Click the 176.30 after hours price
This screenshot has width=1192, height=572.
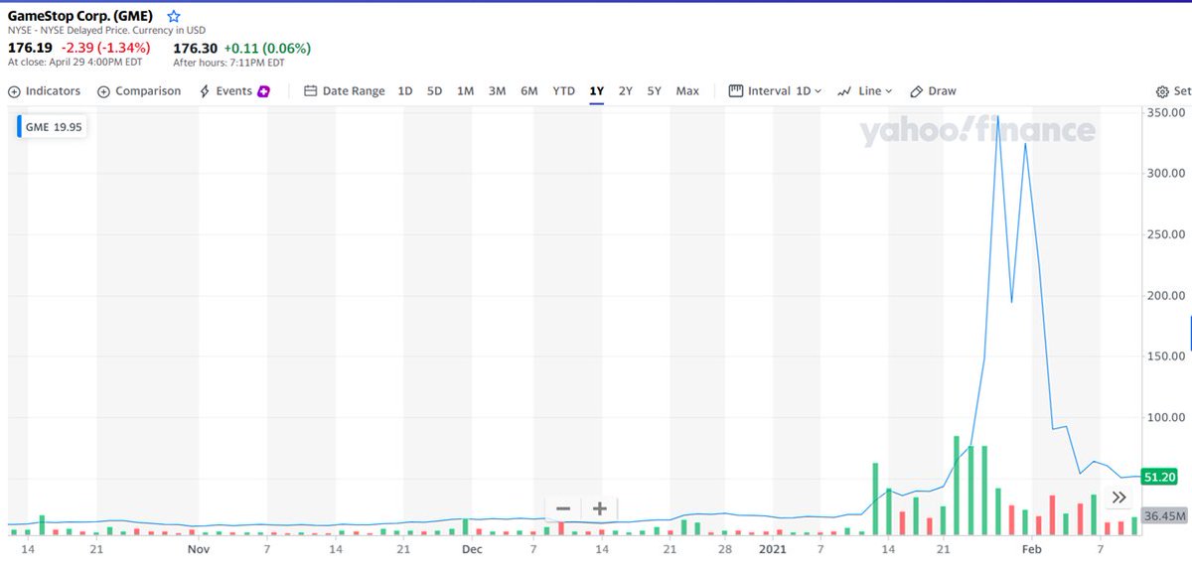pos(196,48)
